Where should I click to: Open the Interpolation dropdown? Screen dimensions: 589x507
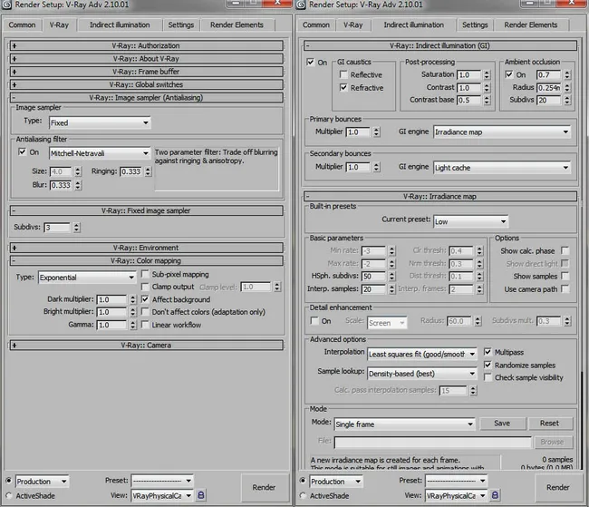(x=422, y=354)
